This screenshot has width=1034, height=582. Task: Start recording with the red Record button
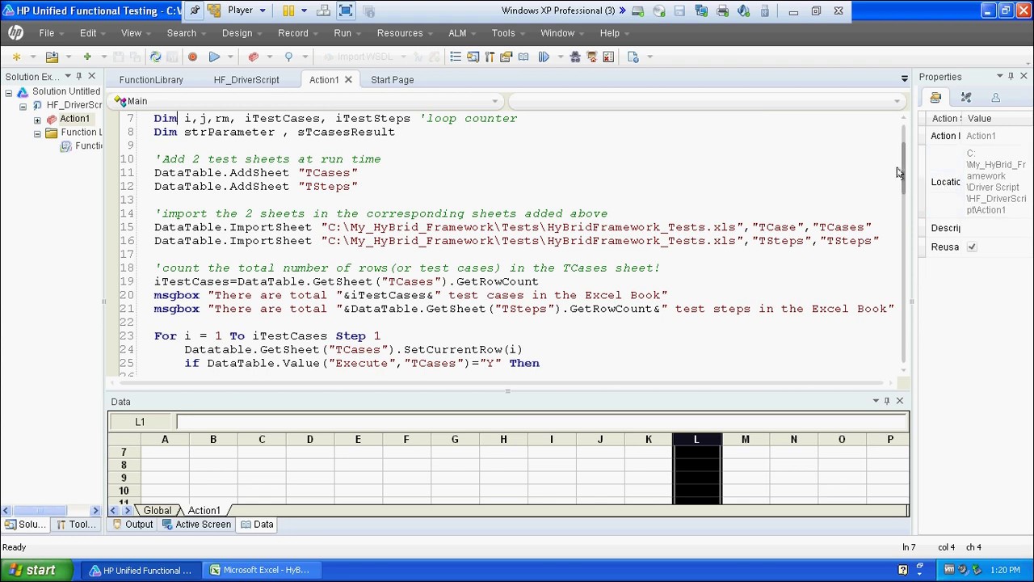click(x=192, y=57)
